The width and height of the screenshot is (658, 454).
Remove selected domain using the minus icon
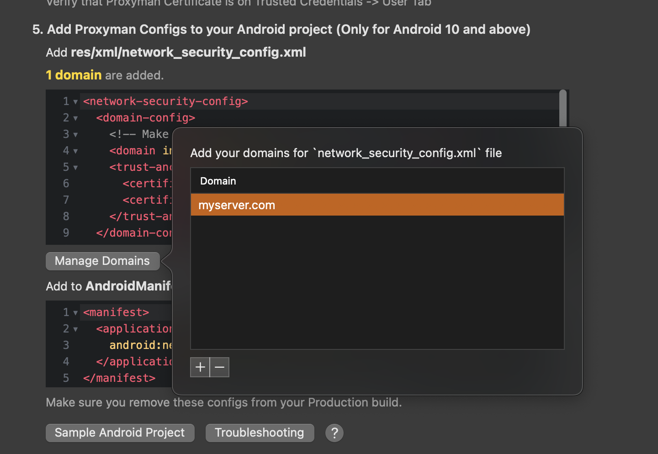click(219, 367)
